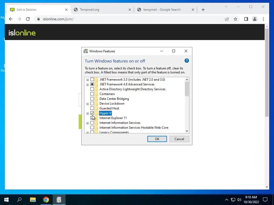This screenshot has height=205, width=274.
Task: Go back in Chrome
Action: click(x=11, y=19)
